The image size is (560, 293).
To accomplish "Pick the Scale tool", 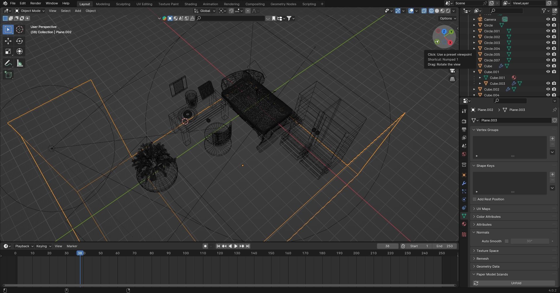I will (x=8, y=52).
